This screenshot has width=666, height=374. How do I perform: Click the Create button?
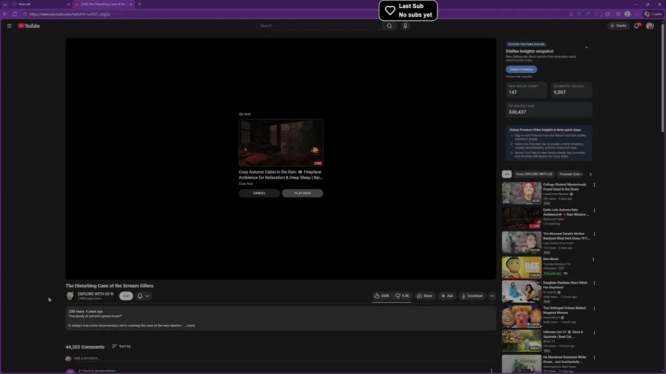[x=618, y=25]
